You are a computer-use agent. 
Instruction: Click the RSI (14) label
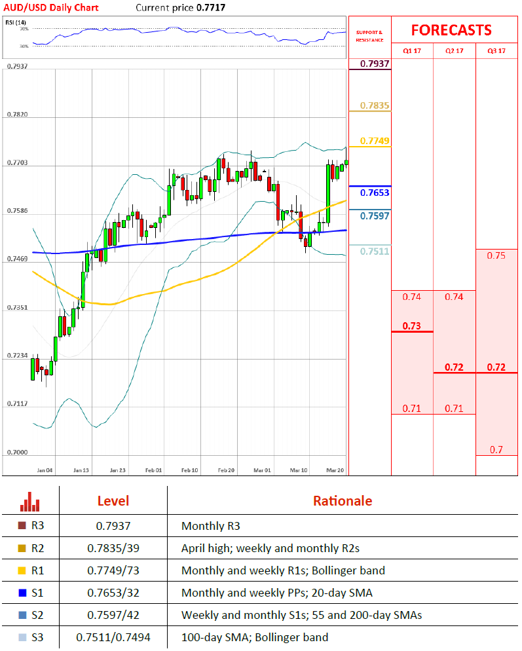15,22
